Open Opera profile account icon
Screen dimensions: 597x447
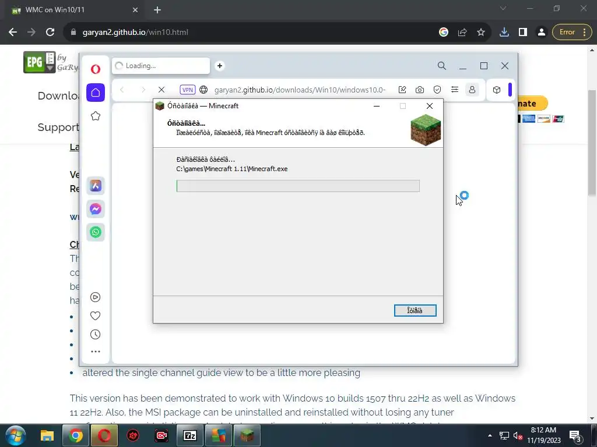pos(472,90)
